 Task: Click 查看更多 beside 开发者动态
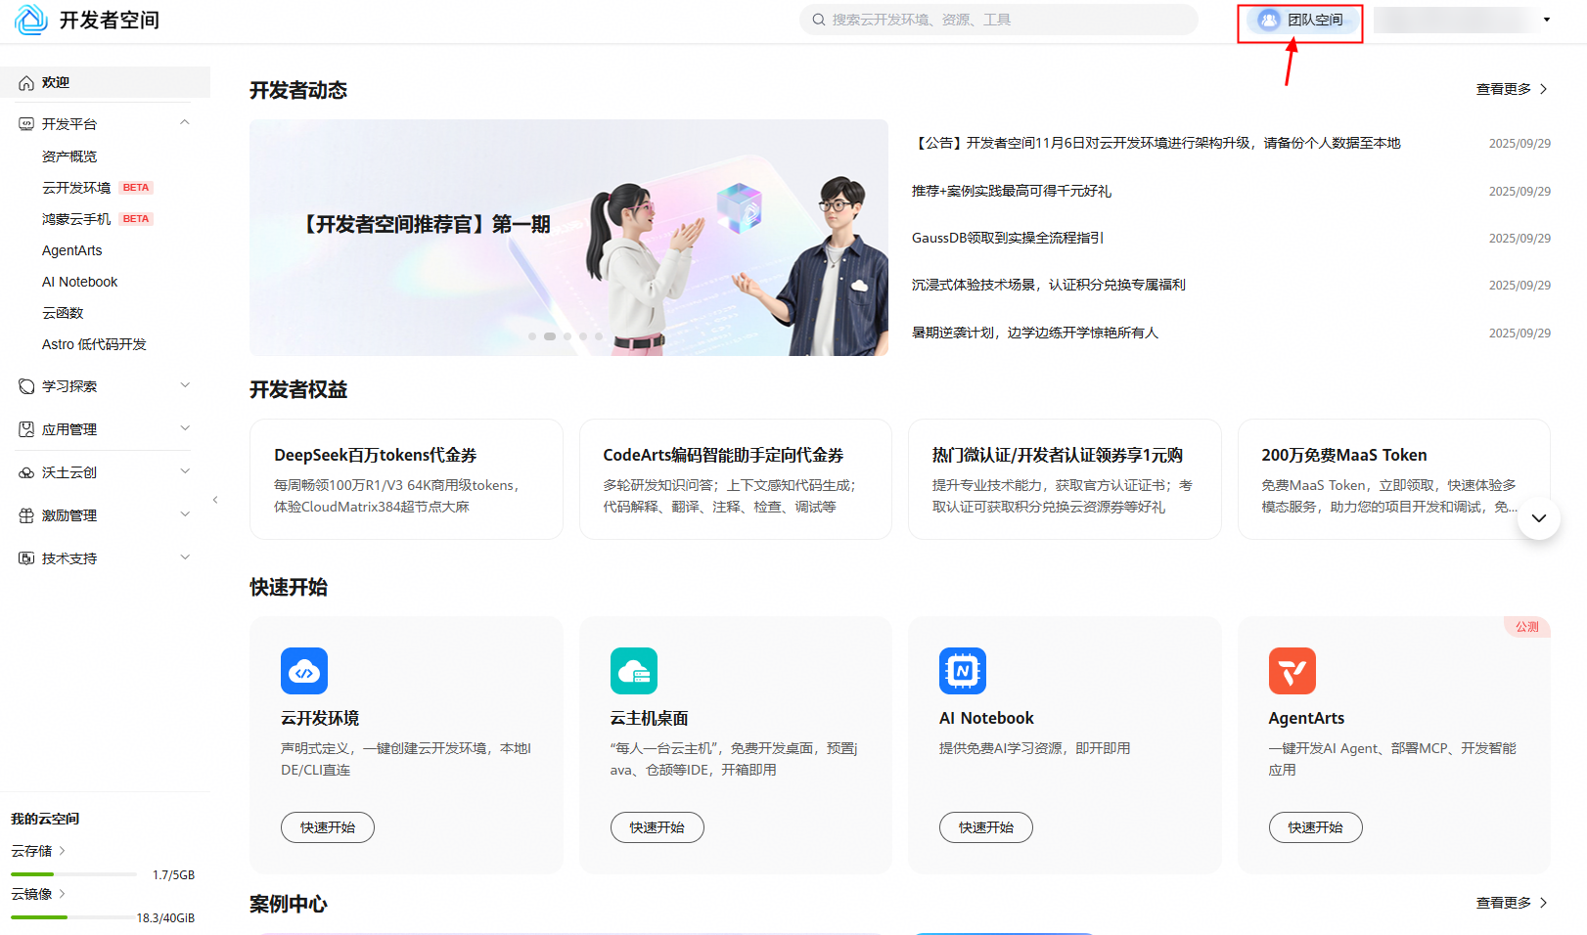pos(1512,89)
